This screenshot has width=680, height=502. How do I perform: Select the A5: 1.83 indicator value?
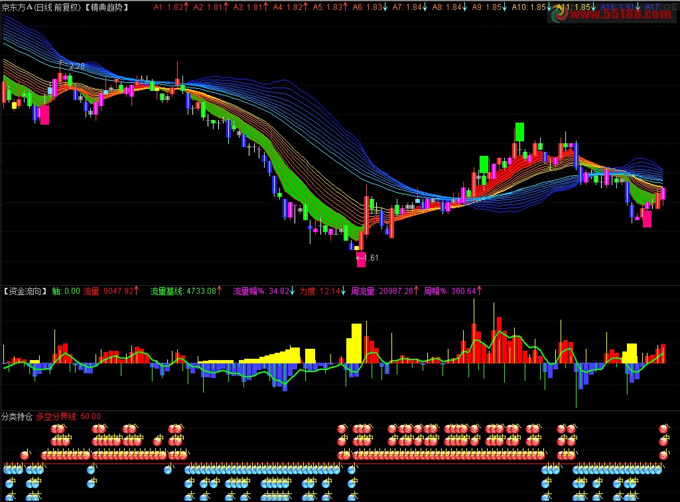click(x=330, y=7)
